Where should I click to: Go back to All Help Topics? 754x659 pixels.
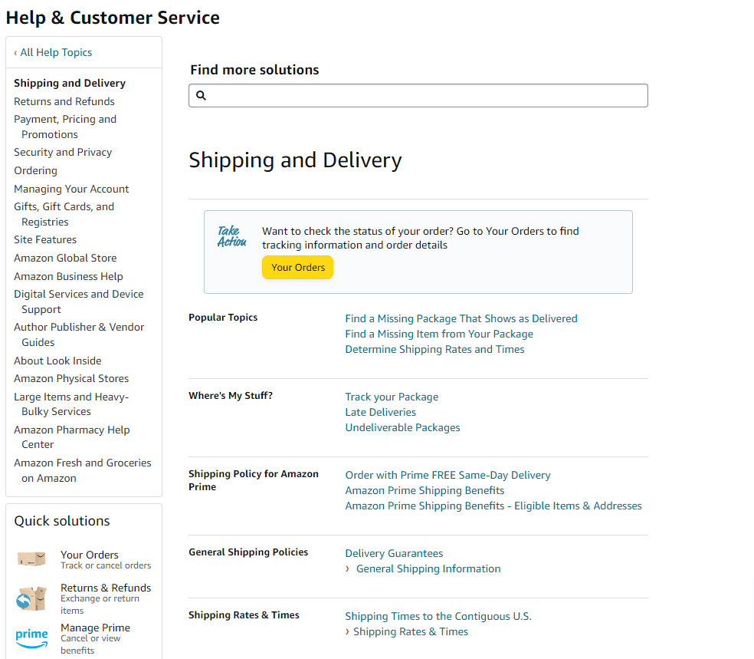(x=53, y=52)
